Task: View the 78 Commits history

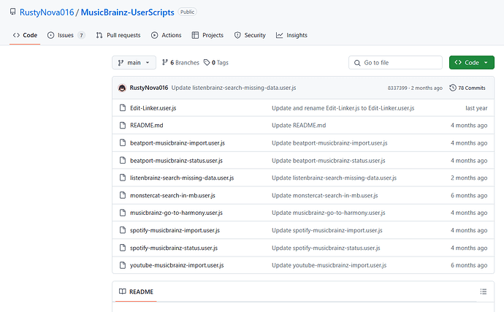Action: click(x=467, y=88)
